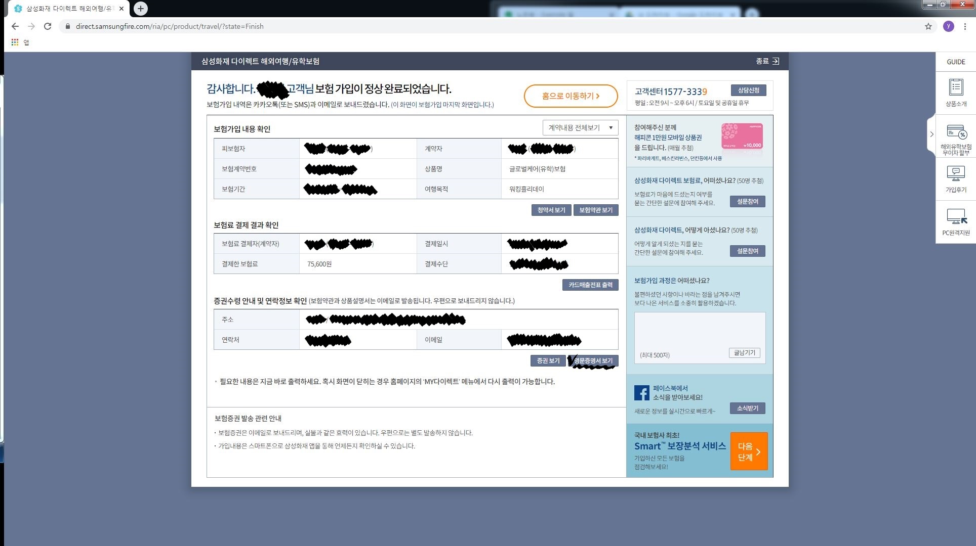Open the Chrome profile avatar
The image size is (976, 546).
tap(949, 26)
